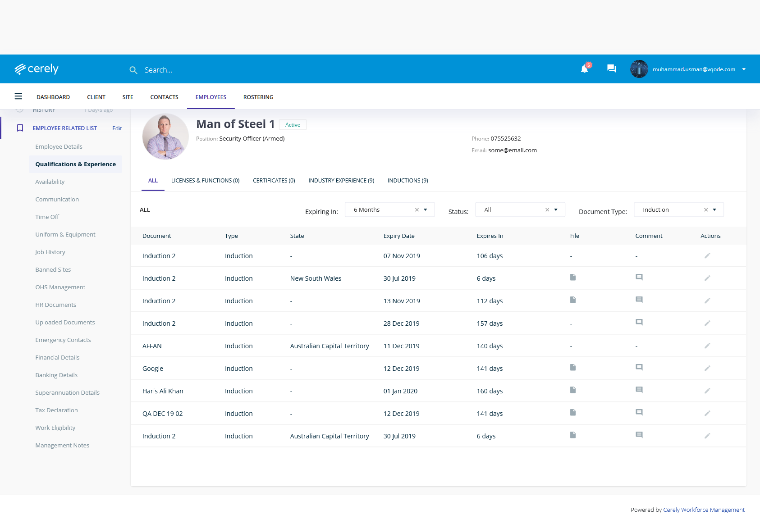Switch to Industry Experience (9) tab
The image size is (760, 524).
[341, 181]
